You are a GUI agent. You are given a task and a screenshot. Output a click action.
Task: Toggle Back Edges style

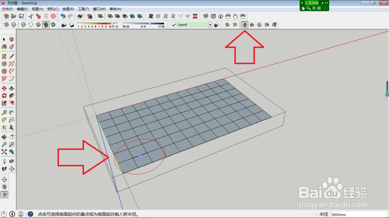pos(14,25)
